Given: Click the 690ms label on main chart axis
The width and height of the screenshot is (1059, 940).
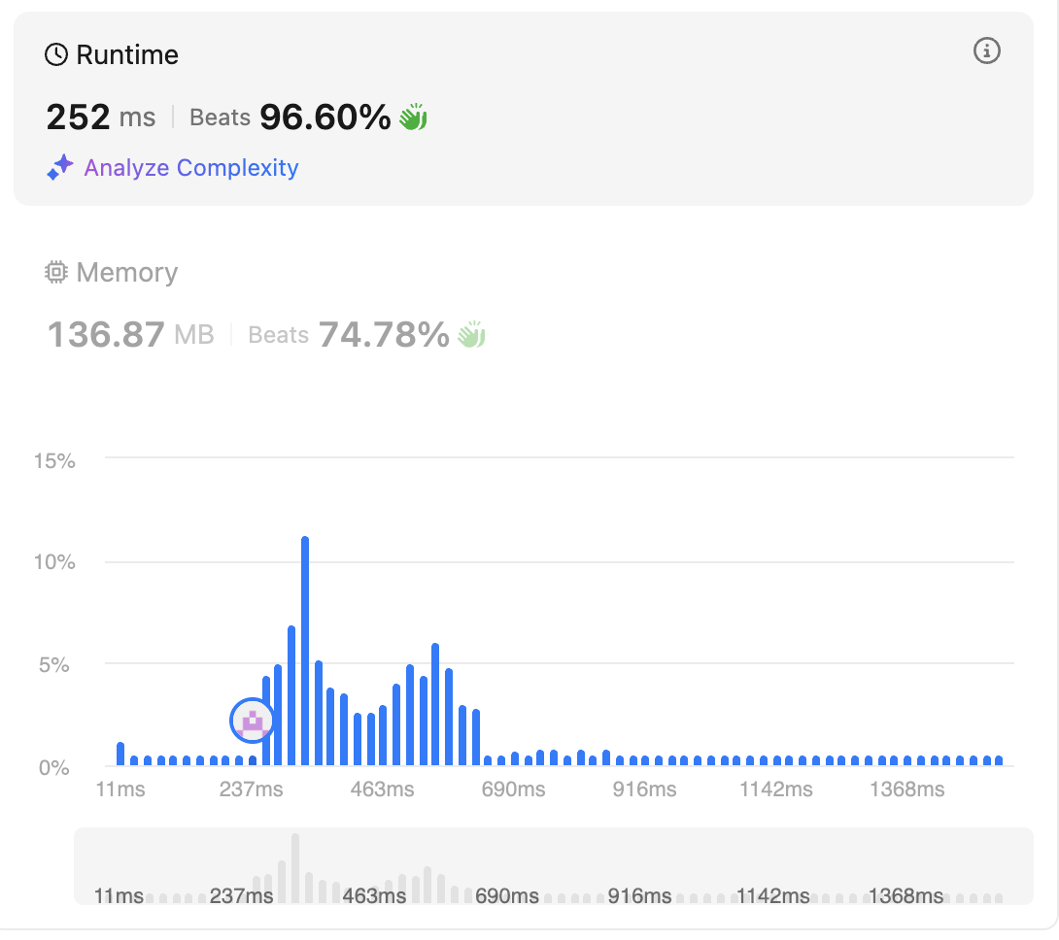Looking at the screenshot, I should click(513, 789).
